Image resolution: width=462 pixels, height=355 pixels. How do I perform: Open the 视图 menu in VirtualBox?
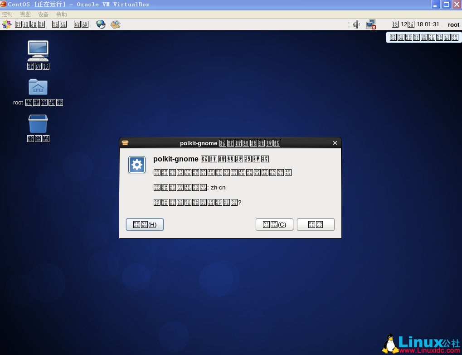tap(25, 14)
